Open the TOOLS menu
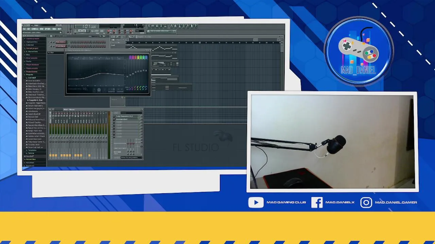Screen dimensions: 435x244 tap(54, 29)
